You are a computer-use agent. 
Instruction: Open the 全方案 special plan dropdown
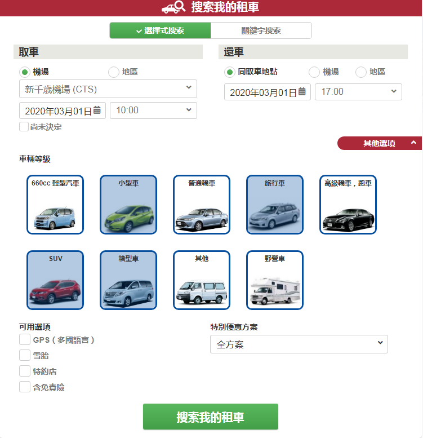(299, 344)
